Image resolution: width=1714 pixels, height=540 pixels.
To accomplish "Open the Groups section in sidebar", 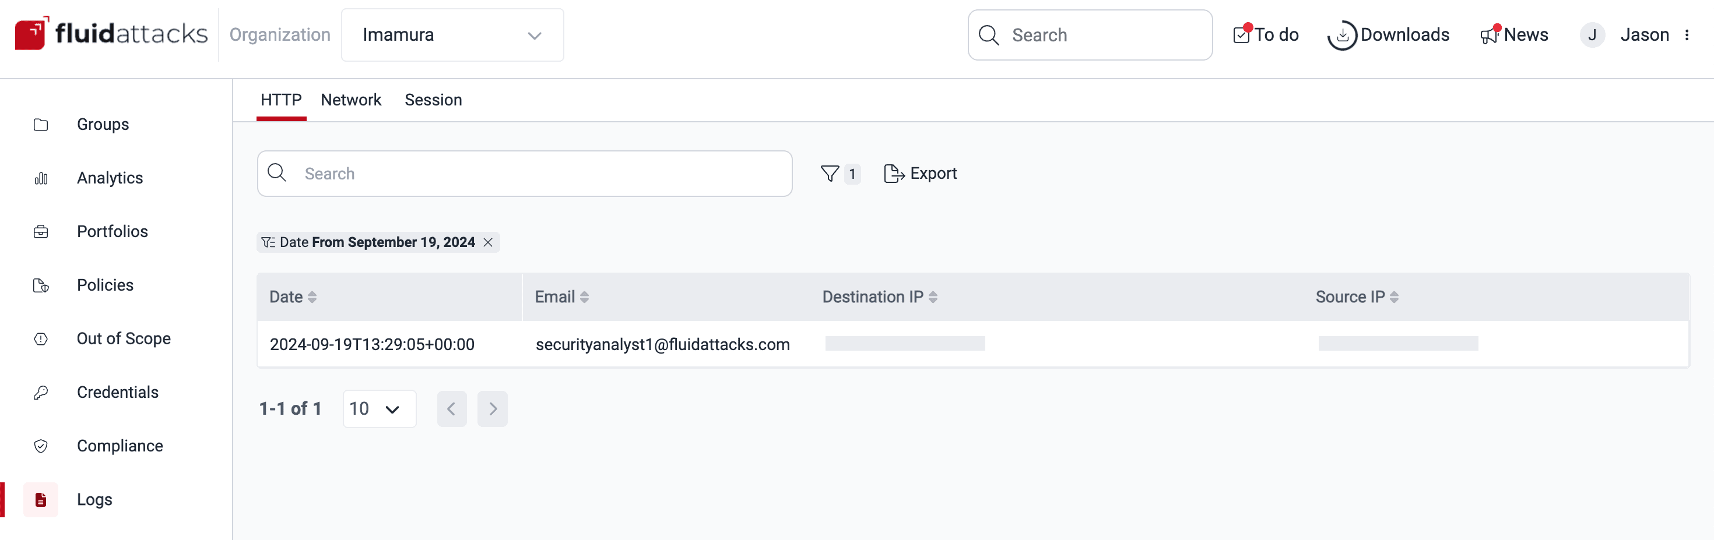I will (x=103, y=124).
